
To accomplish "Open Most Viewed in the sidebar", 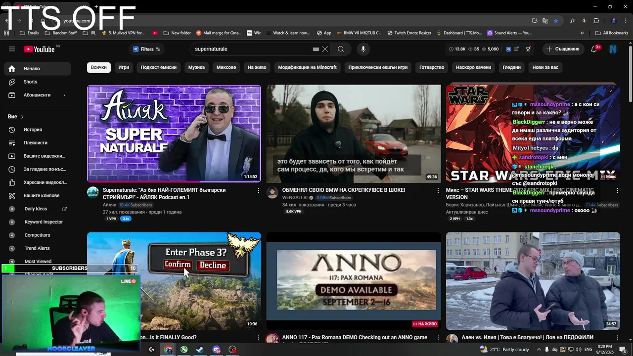I will pyautogui.click(x=38, y=261).
